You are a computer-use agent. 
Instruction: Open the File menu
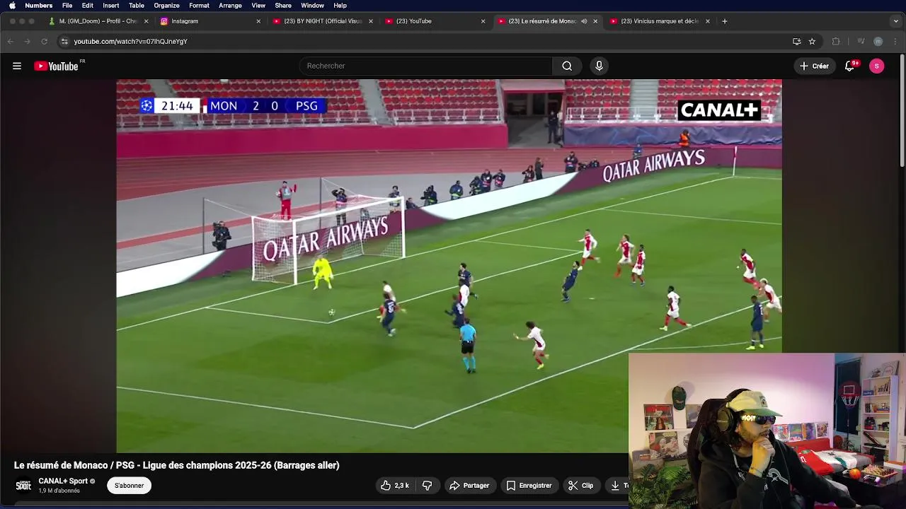(x=67, y=5)
